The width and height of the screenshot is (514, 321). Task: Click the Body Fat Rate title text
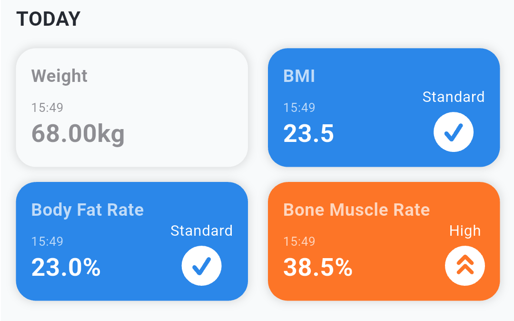[88, 210]
